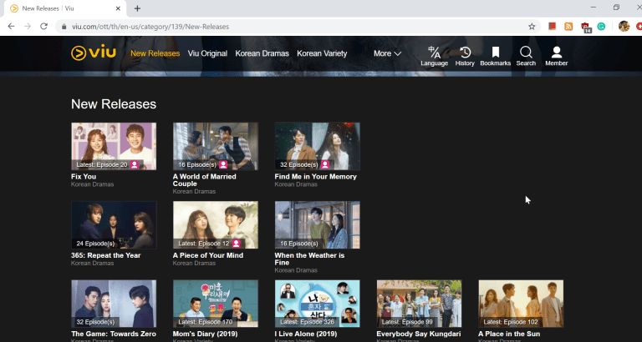Viewport: 642px width, 342px height.
Task: Open the viewing History icon
Action: (465, 53)
